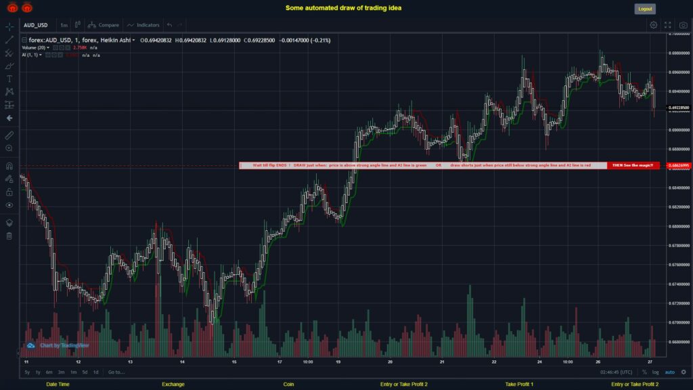Viewport: 693px width, 390px height.
Task: Click the Volume 2.758K value
Action: tap(80, 48)
